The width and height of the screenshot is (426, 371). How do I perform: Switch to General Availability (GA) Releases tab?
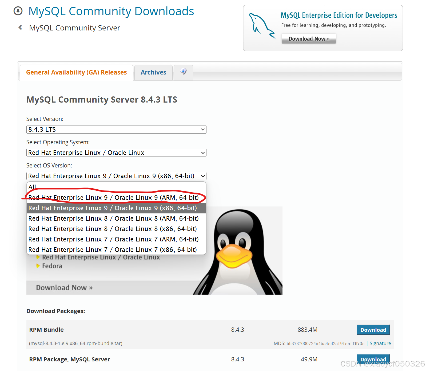tap(76, 72)
